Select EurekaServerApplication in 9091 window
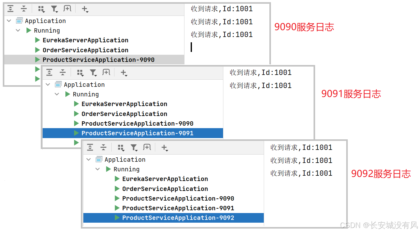419x232 pixels. pyautogui.click(x=133, y=104)
